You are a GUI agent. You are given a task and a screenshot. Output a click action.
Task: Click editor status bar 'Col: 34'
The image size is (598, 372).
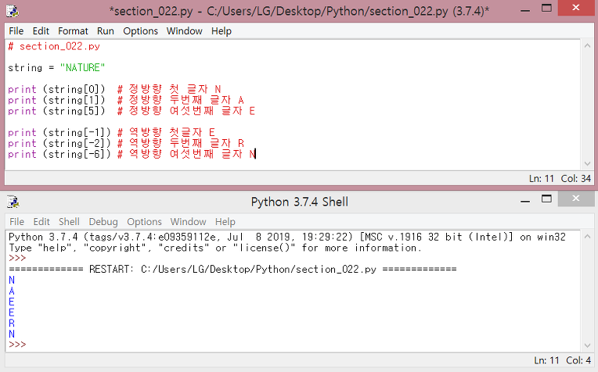pos(575,178)
